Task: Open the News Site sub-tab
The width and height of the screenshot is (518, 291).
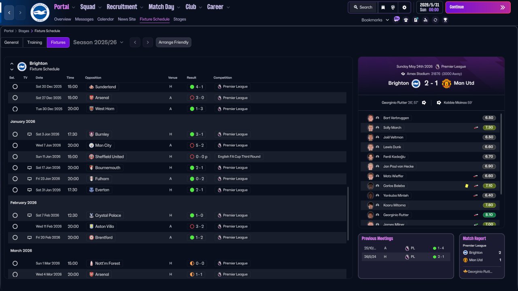Action: tap(127, 19)
